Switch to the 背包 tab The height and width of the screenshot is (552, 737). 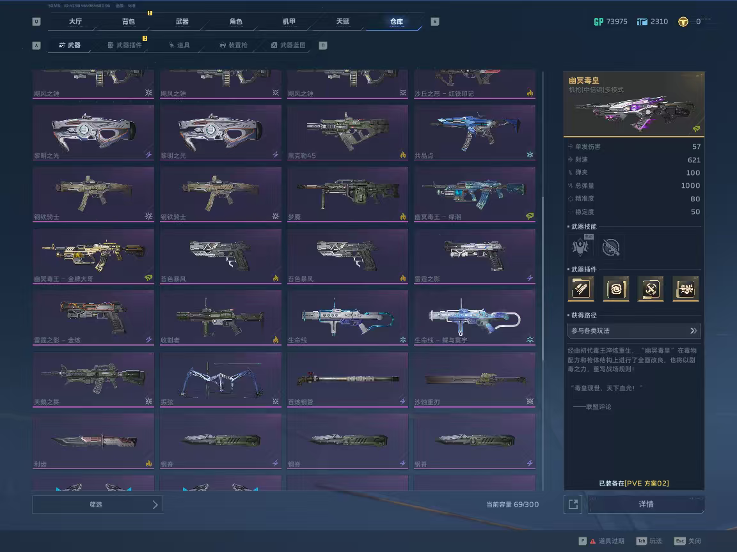(129, 22)
